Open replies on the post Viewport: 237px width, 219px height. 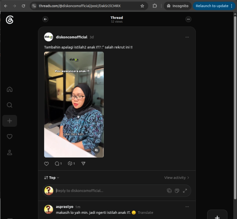coord(58,164)
